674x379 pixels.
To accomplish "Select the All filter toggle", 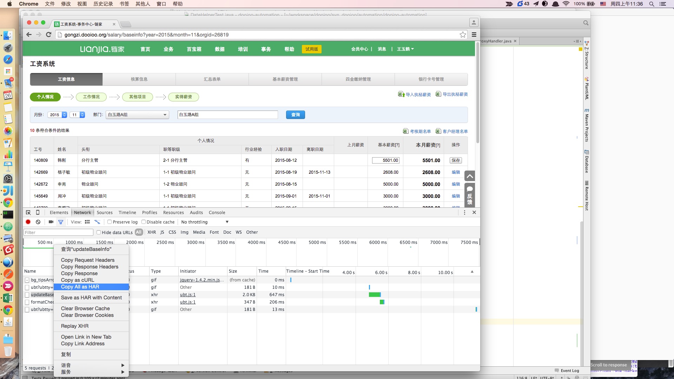I will tap(139, 232).
